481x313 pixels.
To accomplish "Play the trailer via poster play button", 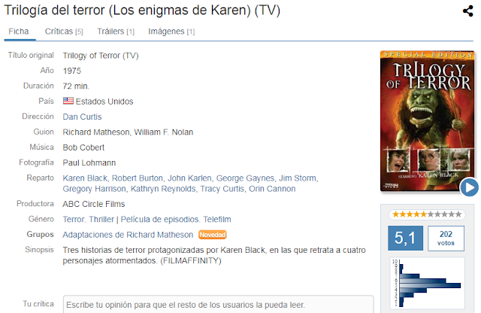I will [x=469, y=187].
